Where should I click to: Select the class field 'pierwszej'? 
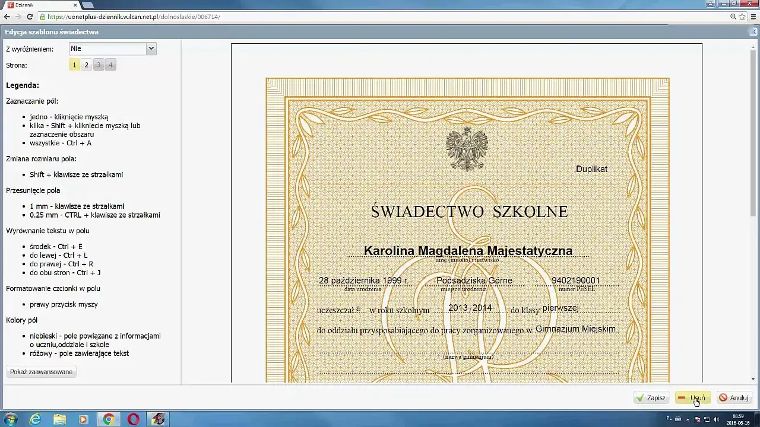point(560,308)
